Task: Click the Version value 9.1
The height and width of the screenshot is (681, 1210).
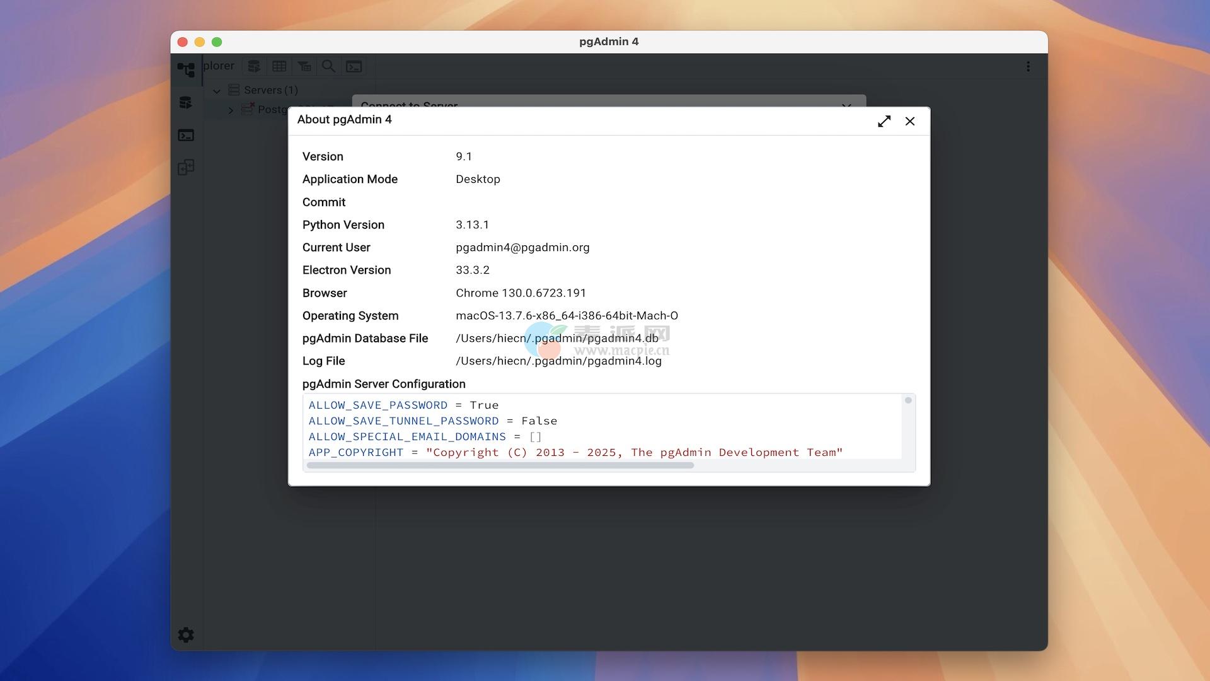Action: coord(464,156)
